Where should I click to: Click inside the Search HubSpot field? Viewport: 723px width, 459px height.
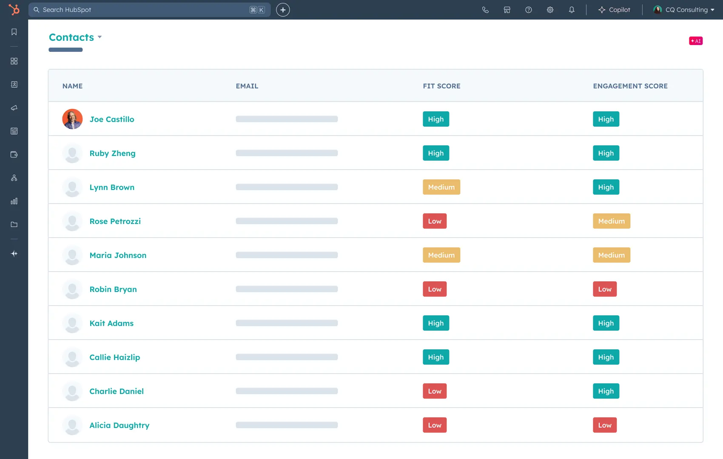(x=149, y=9)
